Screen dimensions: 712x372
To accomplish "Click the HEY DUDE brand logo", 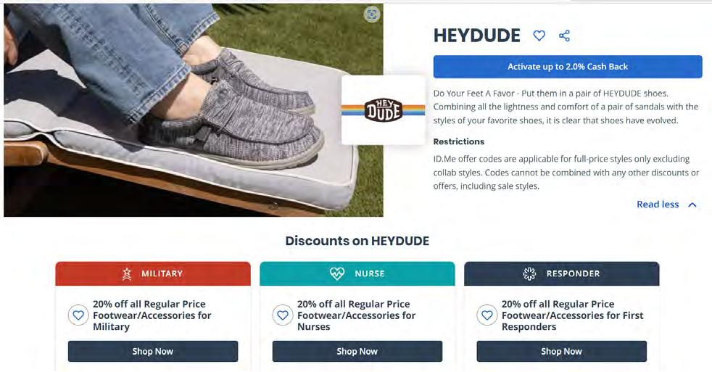I will click(x=384, y=110).
